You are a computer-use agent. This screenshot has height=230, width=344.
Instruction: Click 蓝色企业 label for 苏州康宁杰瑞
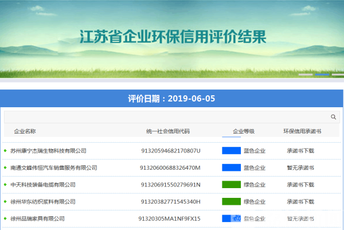click(x=255, y=151)
